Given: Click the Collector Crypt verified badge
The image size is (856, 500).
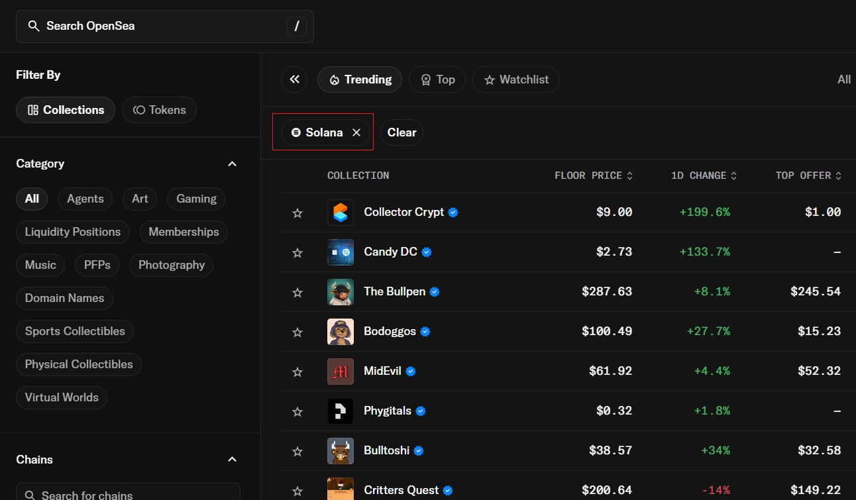Looking at the screenshot, I should tap(453, 213).
